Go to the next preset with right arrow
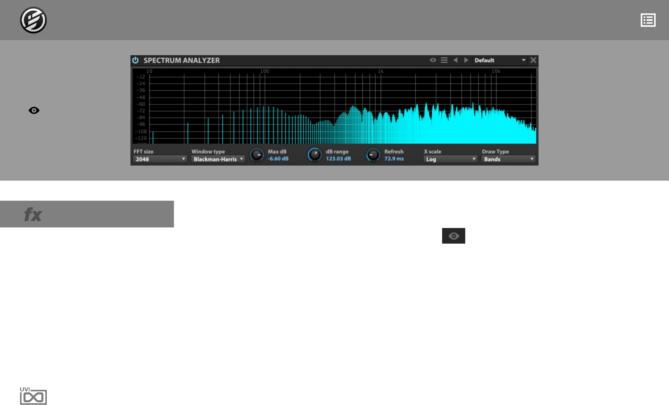This screenshot has height=405, width=669. 466,60
